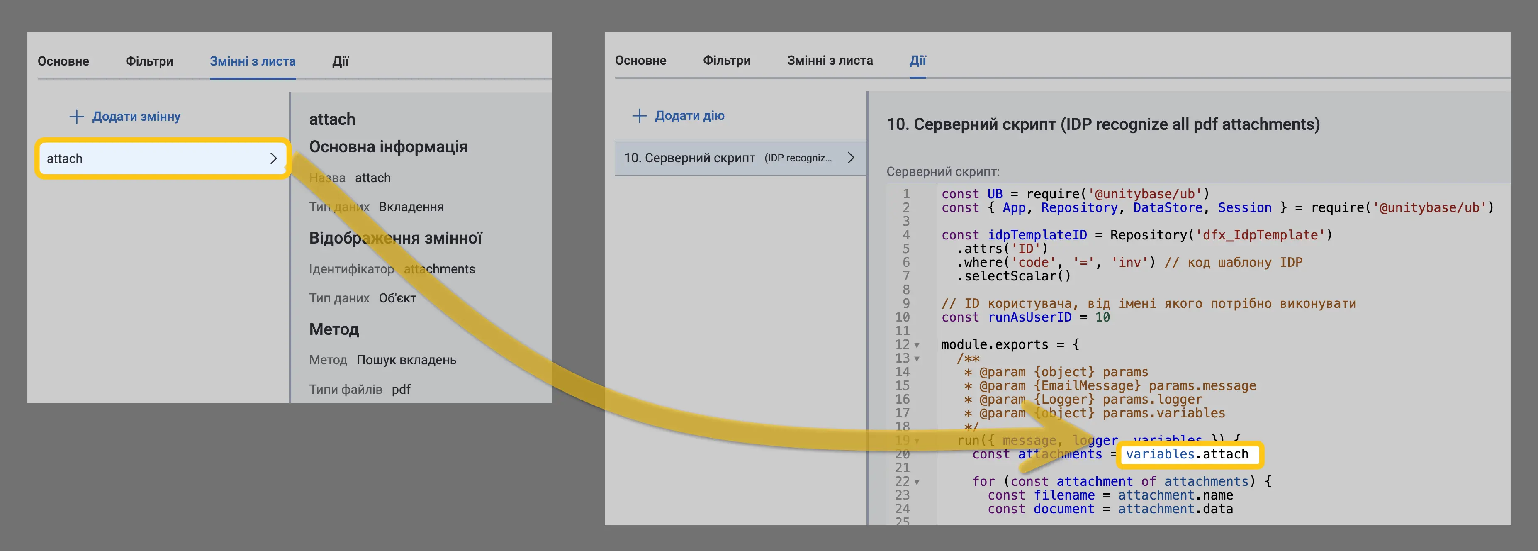Screen dimensions: 1538x551
Task: Open Основне tab in right panel
Action: pyautogui.click(x=641, y=60)
